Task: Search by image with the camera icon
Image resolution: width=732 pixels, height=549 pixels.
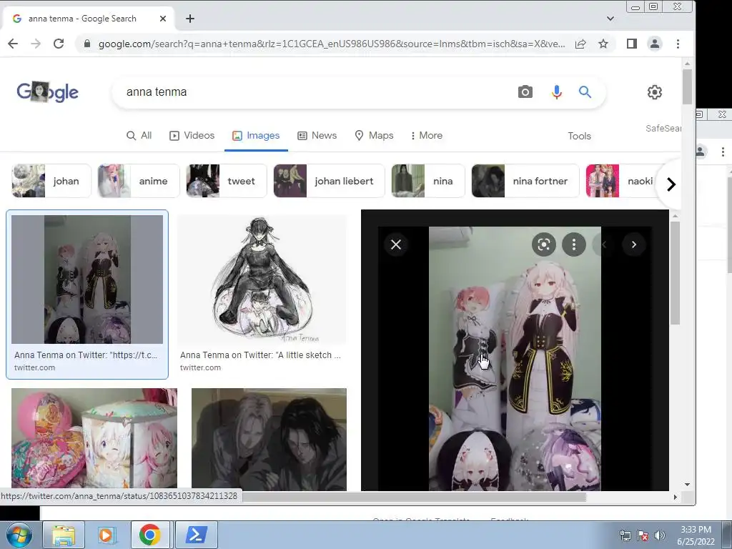Action: pos(525,92)
